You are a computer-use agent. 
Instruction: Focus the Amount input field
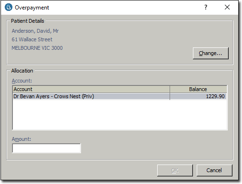click(x=46, y=148)
